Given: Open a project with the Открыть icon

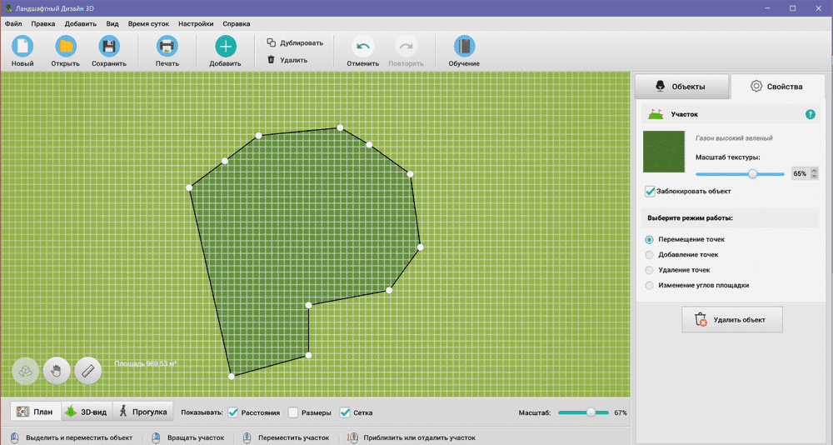Looking at the screenshot, I should (x=65, y=47).
